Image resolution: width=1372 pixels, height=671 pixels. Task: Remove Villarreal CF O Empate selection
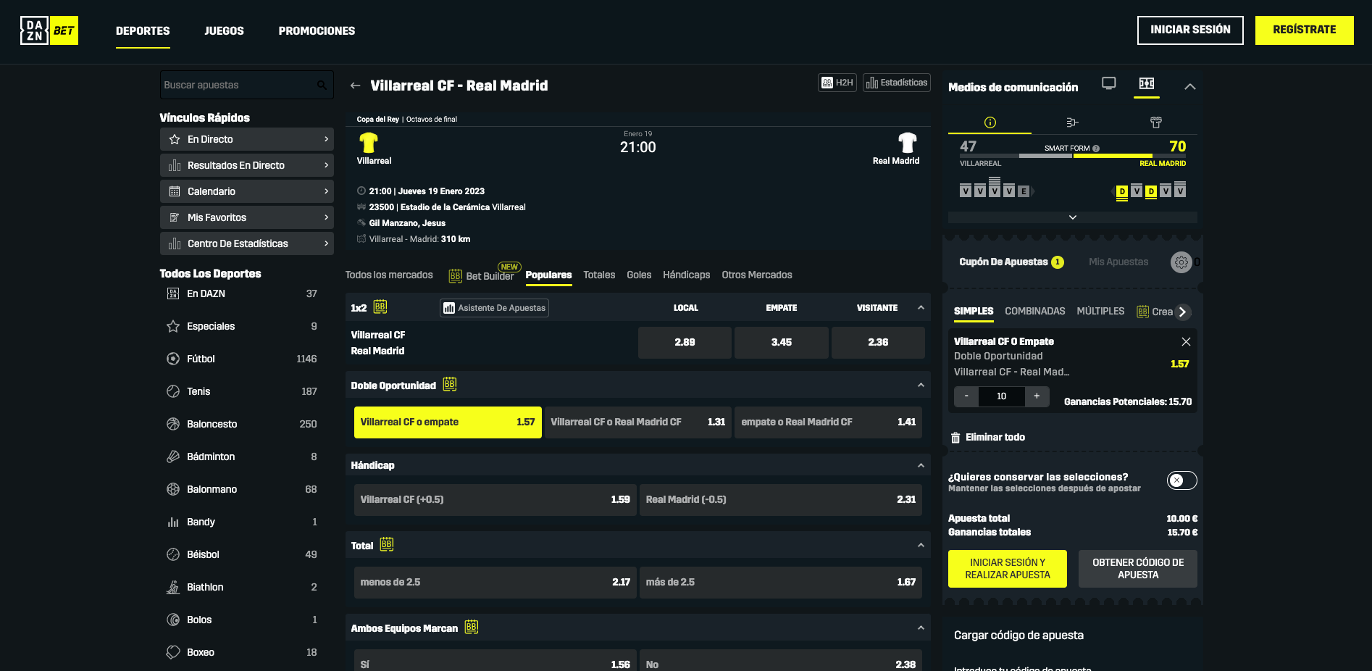click(1186, 341)
